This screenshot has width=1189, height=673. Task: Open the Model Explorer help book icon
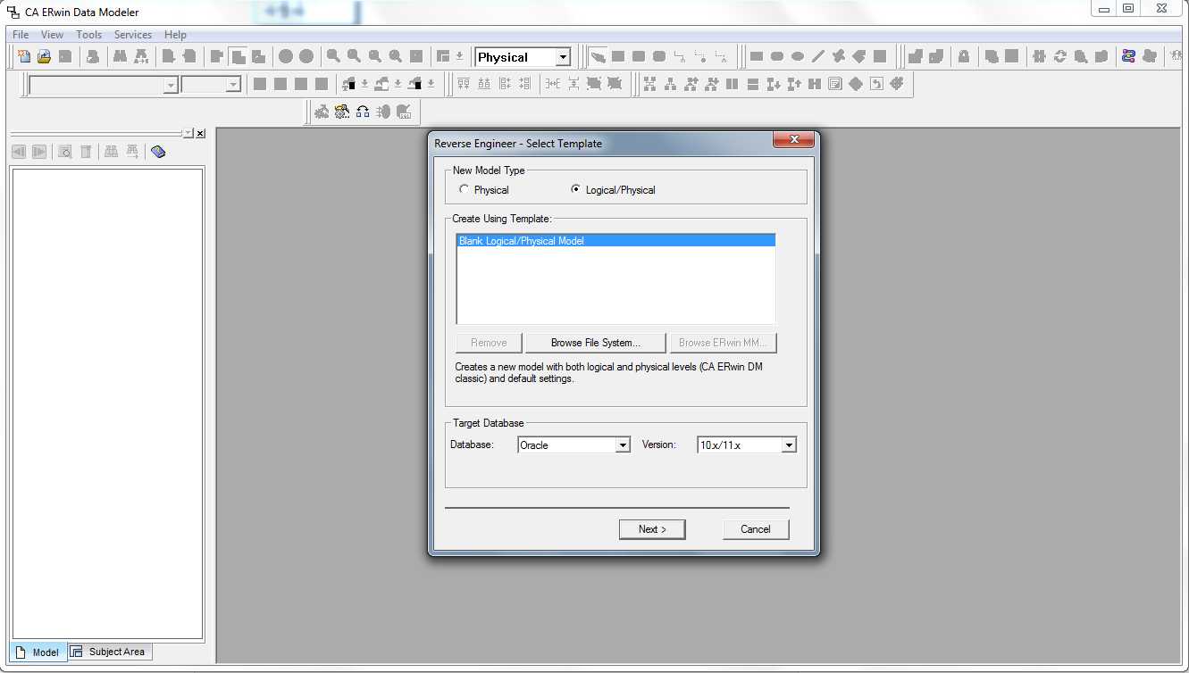158,152
